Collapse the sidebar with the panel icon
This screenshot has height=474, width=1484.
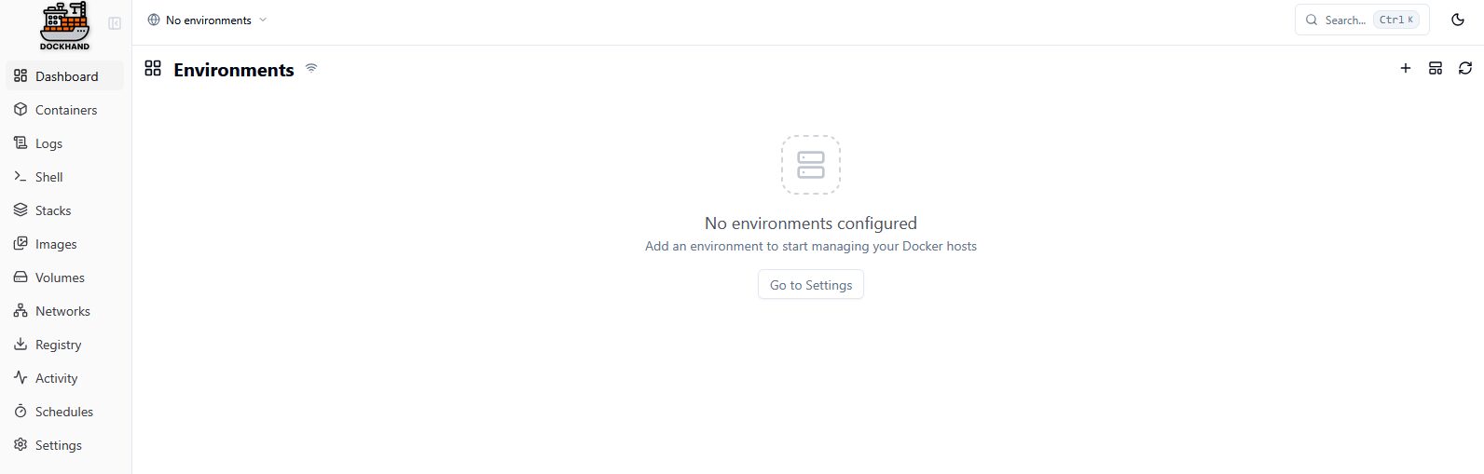[x=115, y=23]
